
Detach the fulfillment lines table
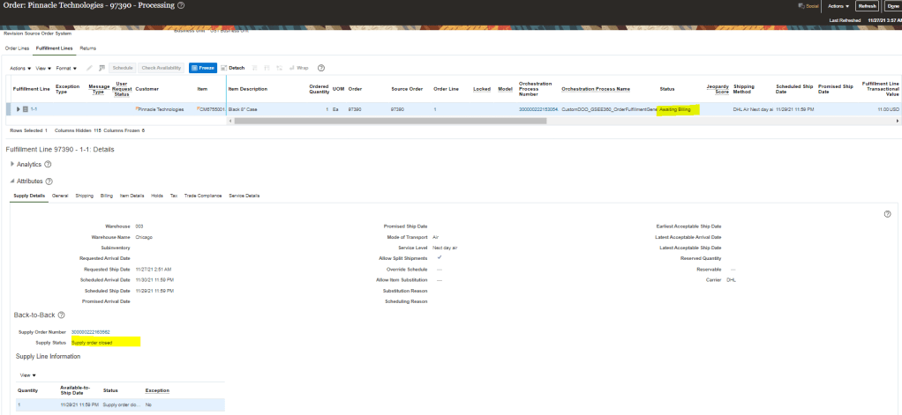(232, 67)
